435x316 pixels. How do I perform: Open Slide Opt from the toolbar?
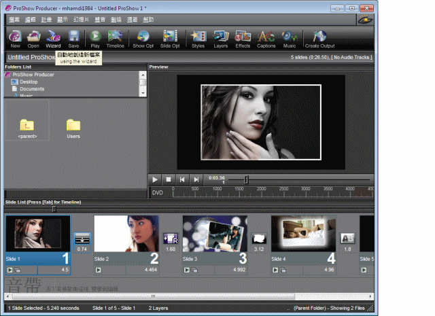click(x=170, y=39)
